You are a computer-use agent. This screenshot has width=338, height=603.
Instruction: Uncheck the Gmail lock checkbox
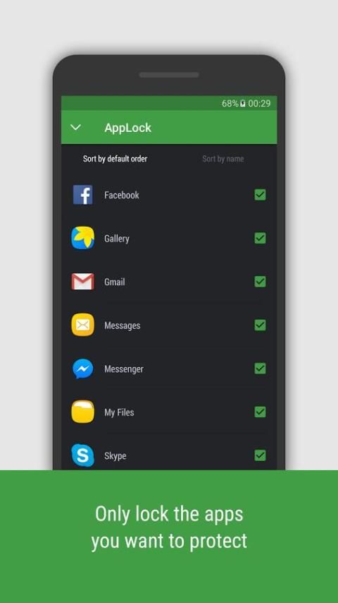(260, 282)
